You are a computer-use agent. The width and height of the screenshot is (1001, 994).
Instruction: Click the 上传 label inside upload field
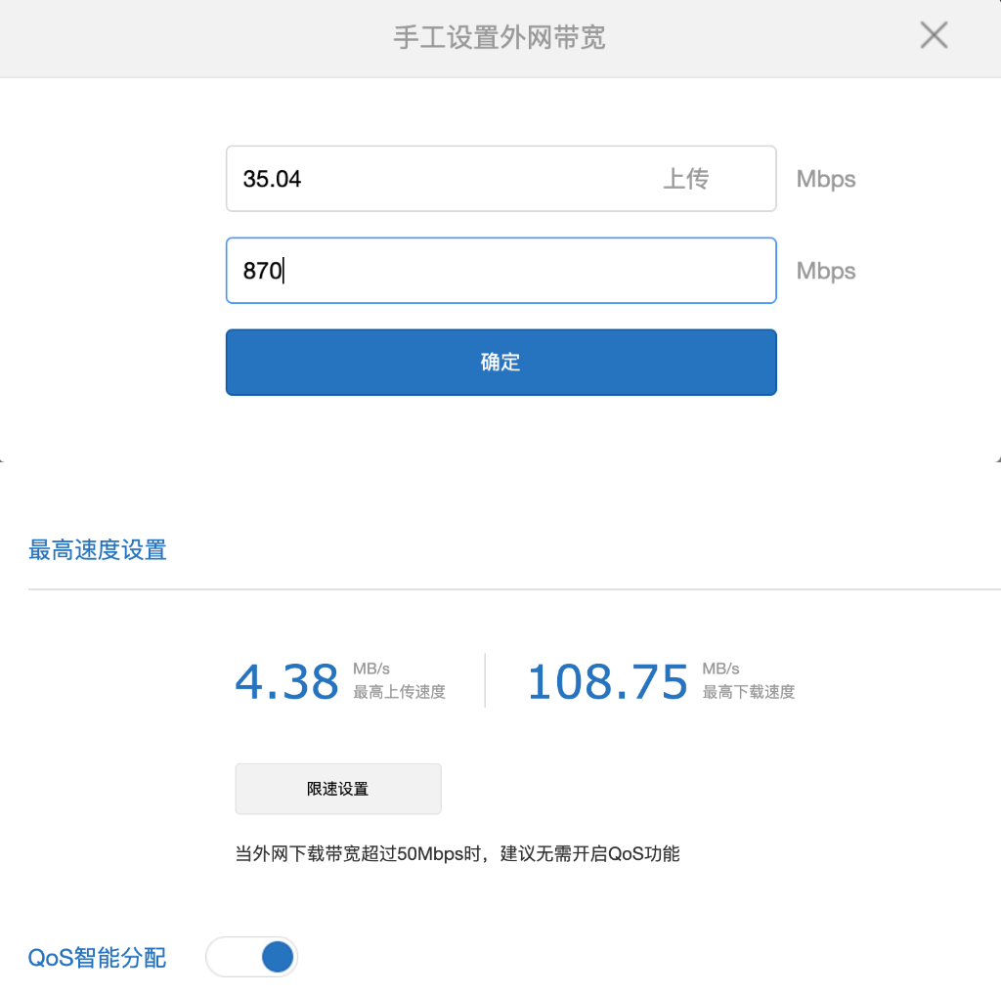click(687, 179)
